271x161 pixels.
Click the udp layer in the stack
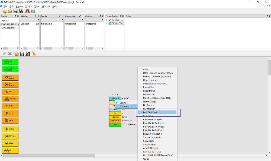(115, 110)
